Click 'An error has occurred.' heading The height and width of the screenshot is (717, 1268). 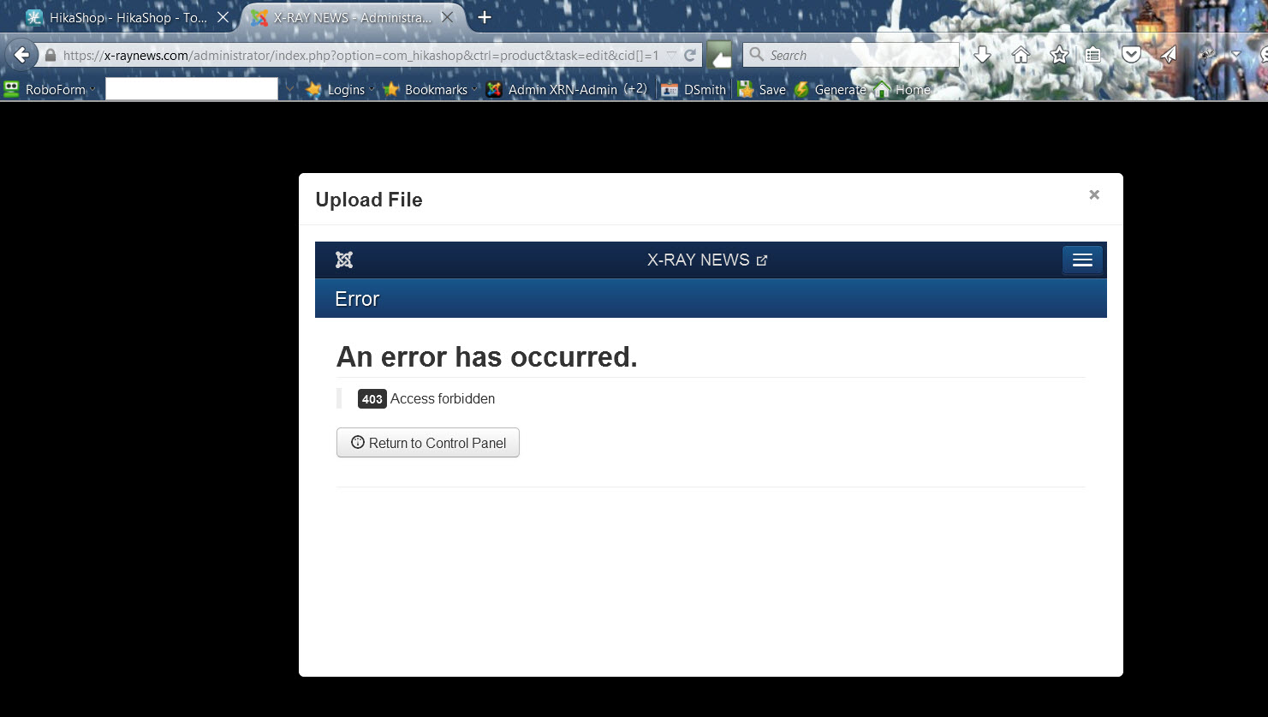point(487,356)
